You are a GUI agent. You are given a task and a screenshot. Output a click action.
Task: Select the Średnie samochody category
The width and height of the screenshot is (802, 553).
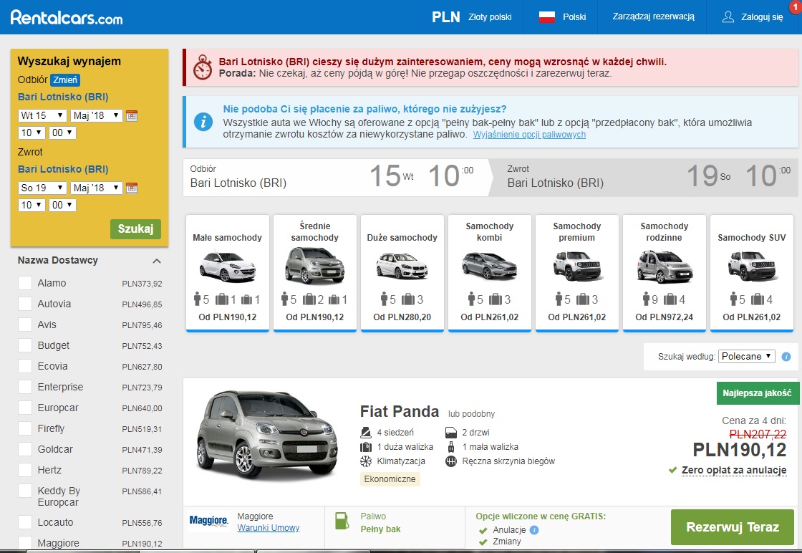pos(315,273)
